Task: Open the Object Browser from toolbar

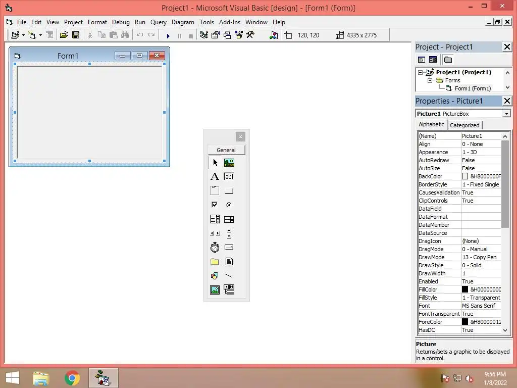Action: tap(239, 35)
